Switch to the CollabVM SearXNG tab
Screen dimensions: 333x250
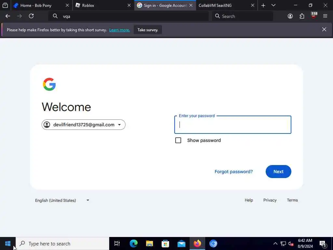tap(227, 5)
